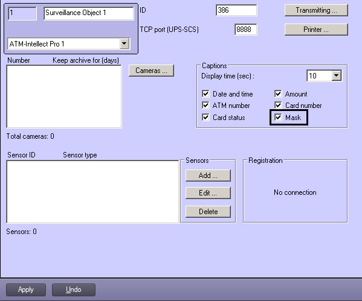This screenshot has height=301, width=362.
Task: Toggle the Date and time checkbox
Action: point(205,94)
